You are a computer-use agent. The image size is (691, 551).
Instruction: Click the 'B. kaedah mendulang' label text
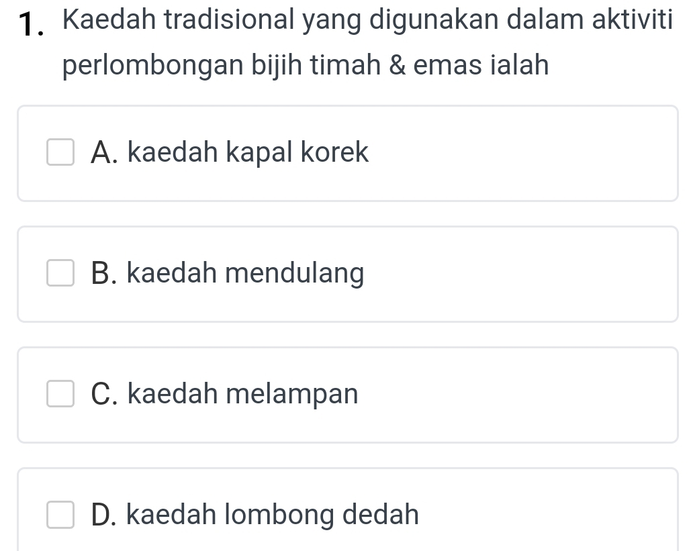point(227,274)
